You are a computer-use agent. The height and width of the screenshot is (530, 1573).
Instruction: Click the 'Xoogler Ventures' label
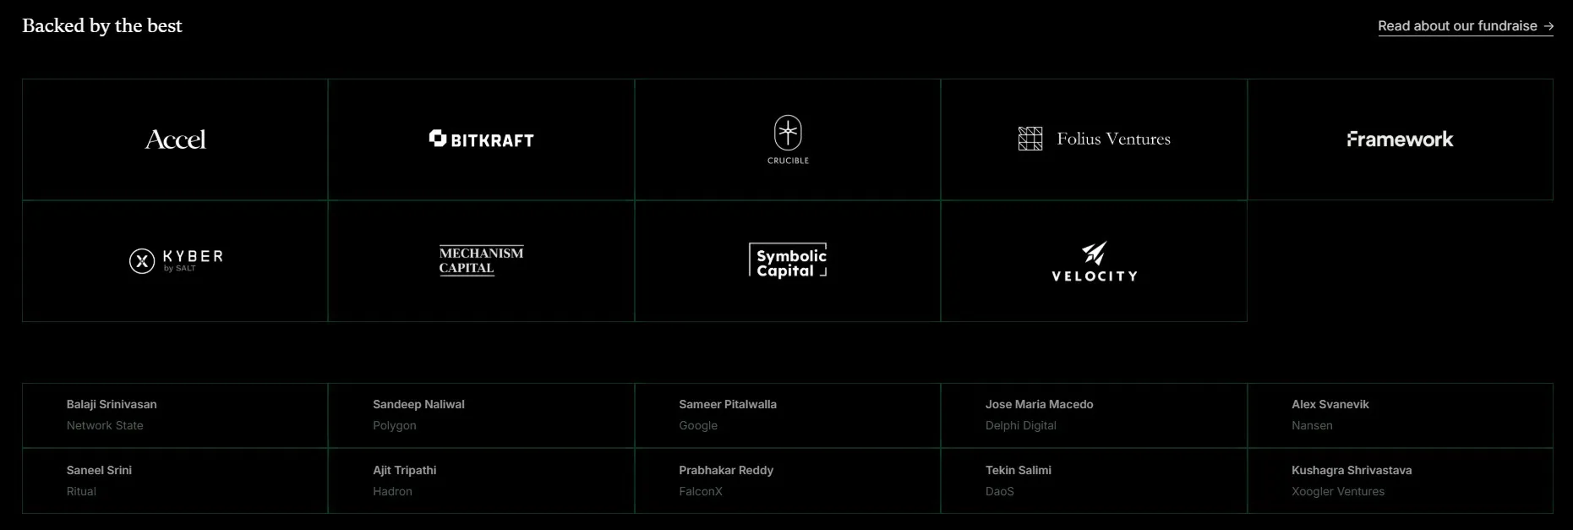[x=1338, y=491]
